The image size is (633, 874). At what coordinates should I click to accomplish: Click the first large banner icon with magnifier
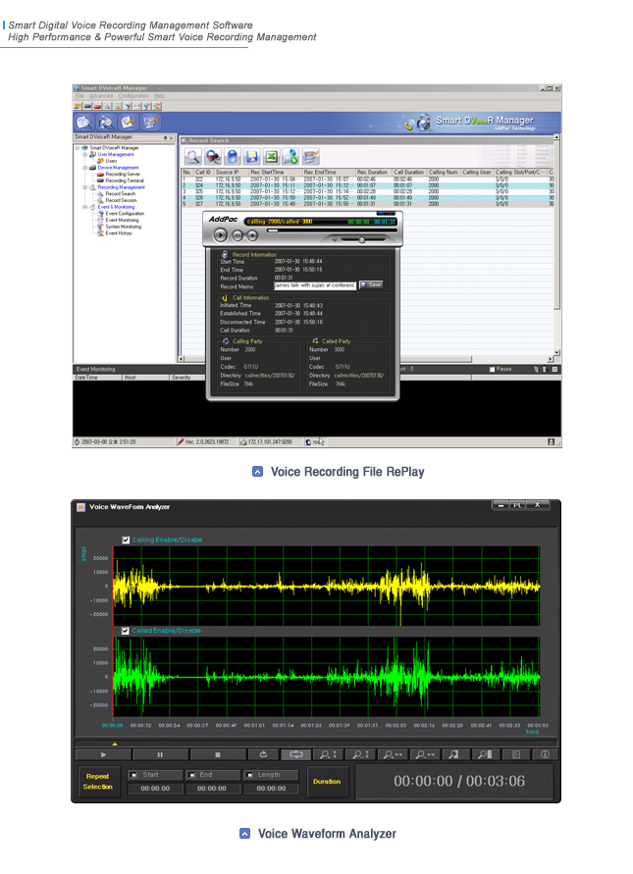click(x=84, y=122)
